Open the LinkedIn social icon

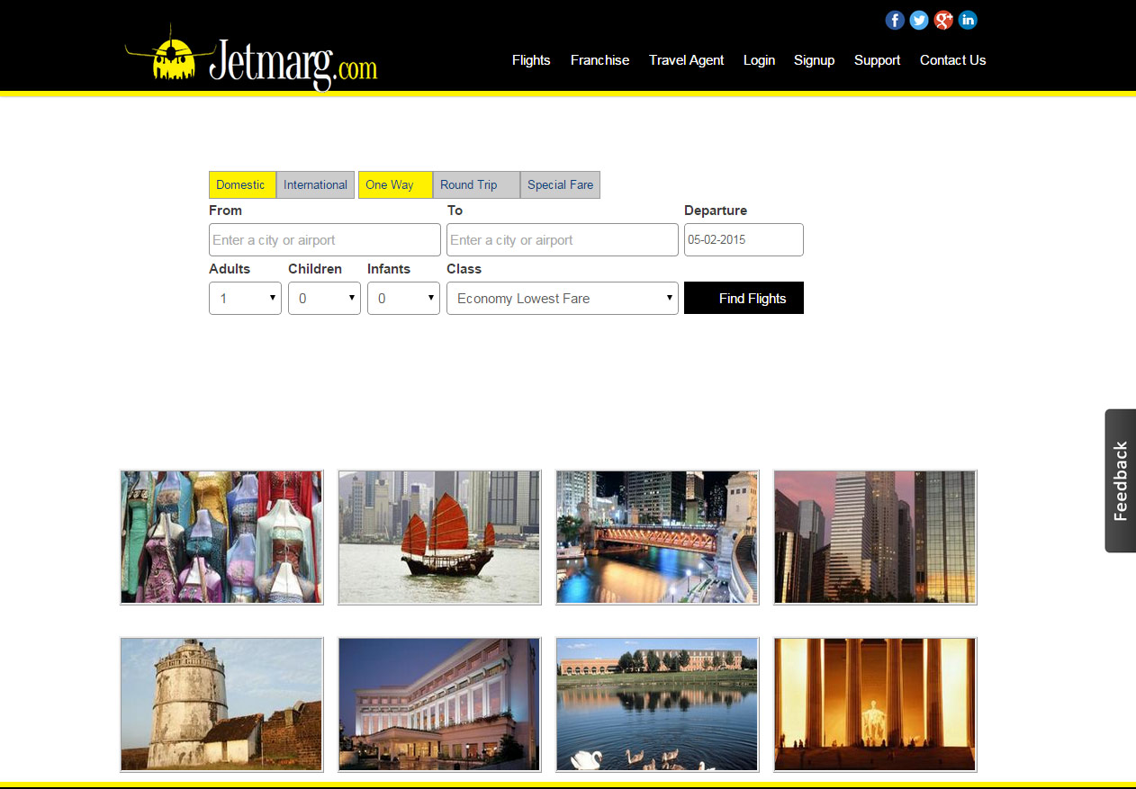pos(968,20)
